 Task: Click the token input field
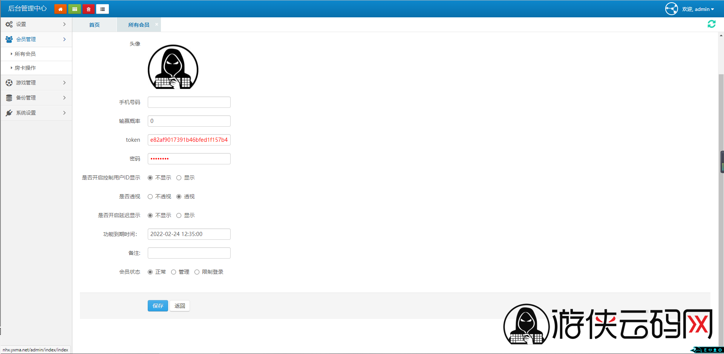click(189, 140)
